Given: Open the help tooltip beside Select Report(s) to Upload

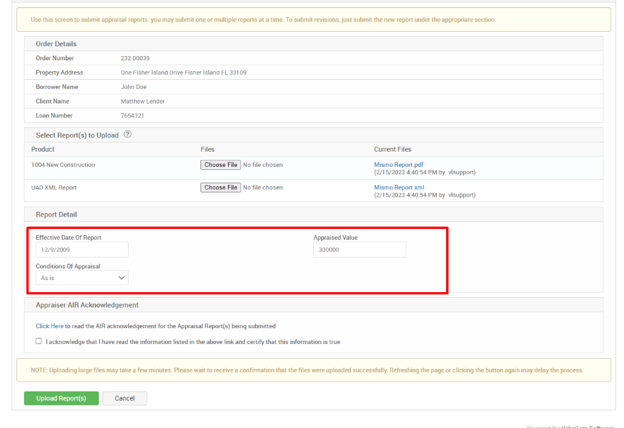Looking at the screenshot, I should pos(127,135).
